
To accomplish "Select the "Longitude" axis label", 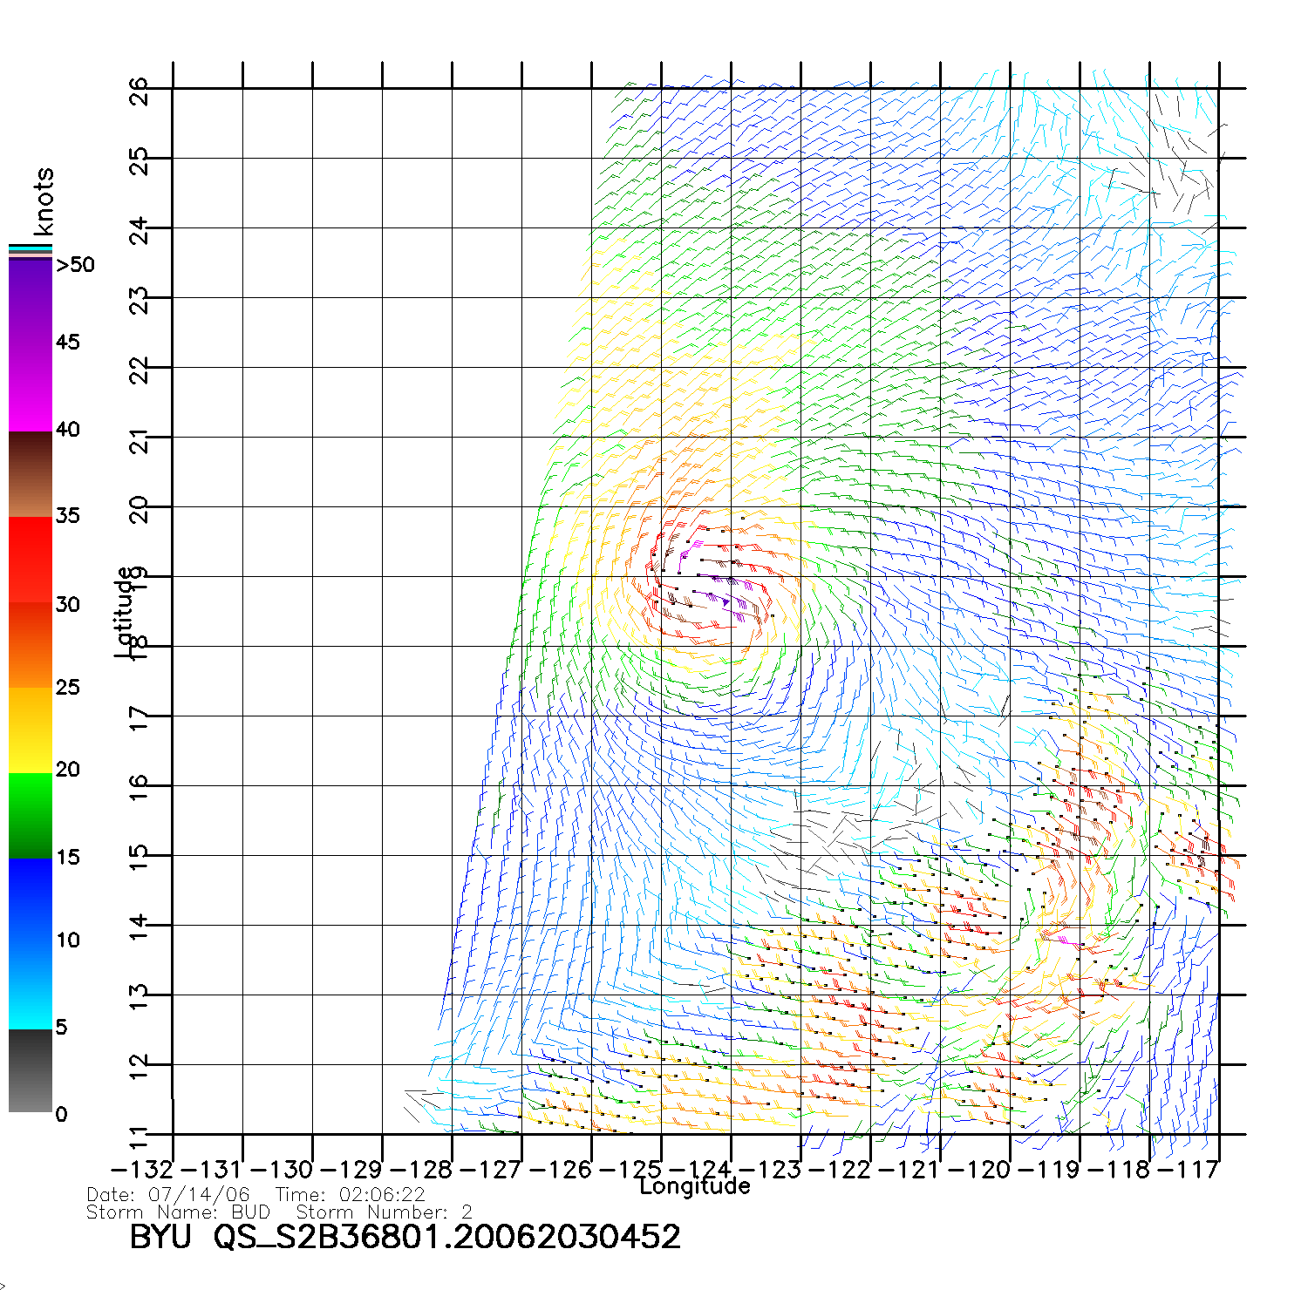I will 694,1186.
